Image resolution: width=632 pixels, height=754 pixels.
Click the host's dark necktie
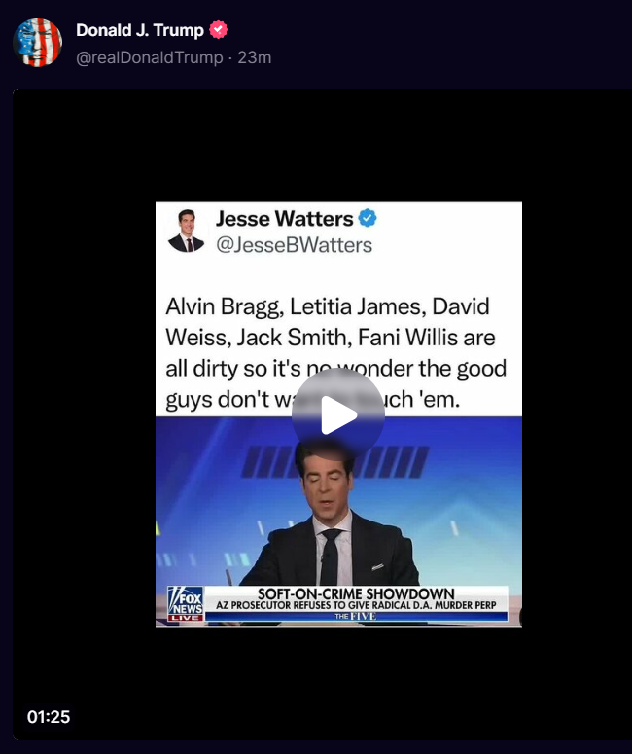tap(331, 557)
